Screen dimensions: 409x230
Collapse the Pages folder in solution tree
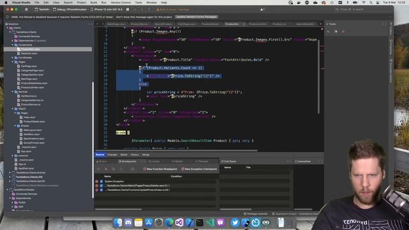(12, 62)
